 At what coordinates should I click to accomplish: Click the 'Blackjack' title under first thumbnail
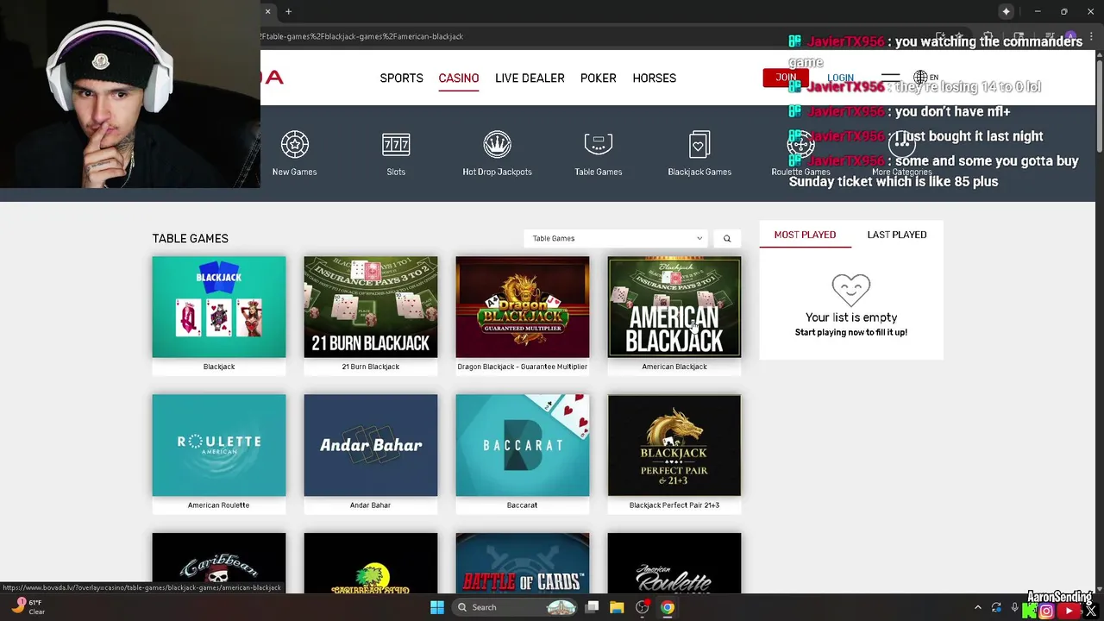[219, 367]
